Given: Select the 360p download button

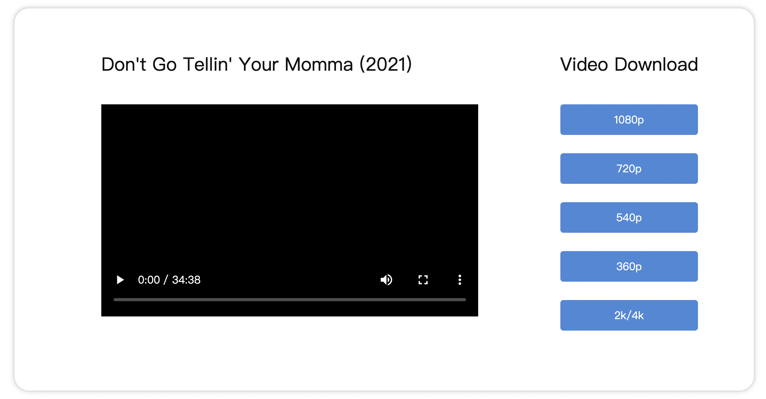Looking at the screenshot, I should [x=629, y=266].
